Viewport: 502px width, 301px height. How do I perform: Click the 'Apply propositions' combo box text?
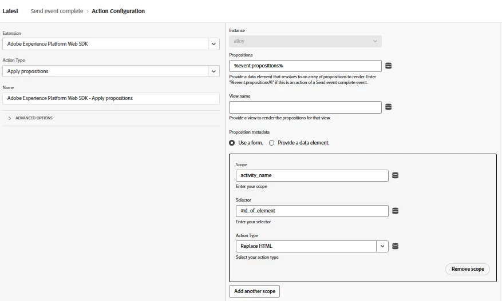click(x=28, y=71)
